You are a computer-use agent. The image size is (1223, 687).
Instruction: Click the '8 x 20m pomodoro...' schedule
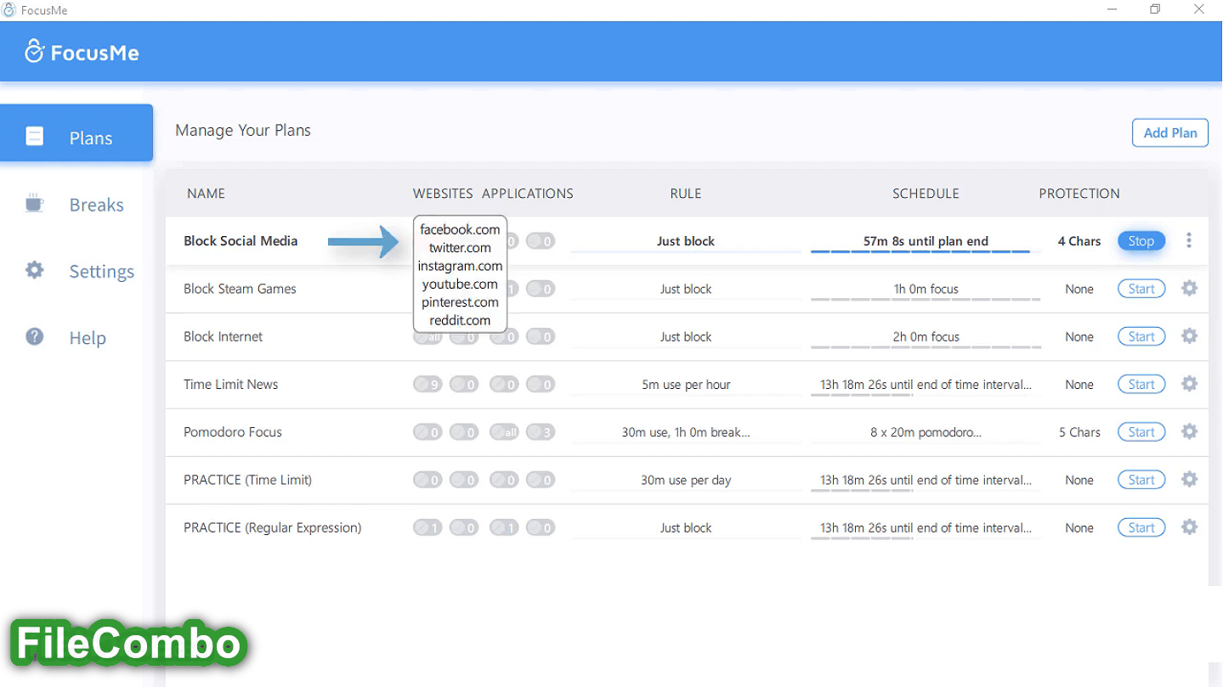tap(926, 432)
